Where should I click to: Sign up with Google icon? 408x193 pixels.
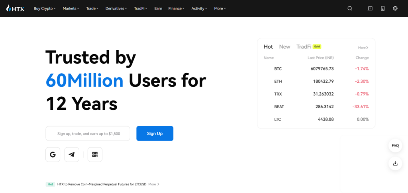[x=53, y=154]
